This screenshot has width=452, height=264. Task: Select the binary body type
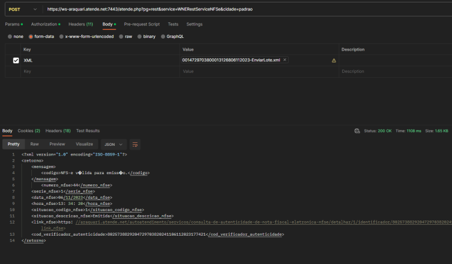coord(146,37)
